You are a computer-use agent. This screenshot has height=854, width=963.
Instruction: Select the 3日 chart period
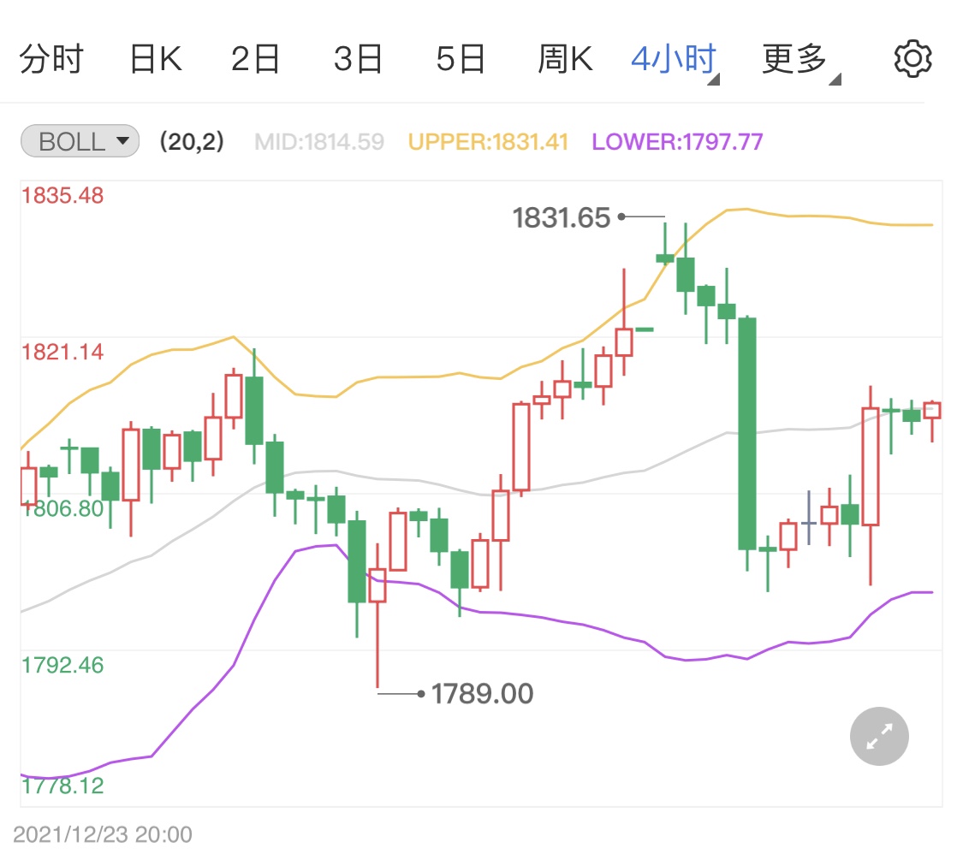358,59
